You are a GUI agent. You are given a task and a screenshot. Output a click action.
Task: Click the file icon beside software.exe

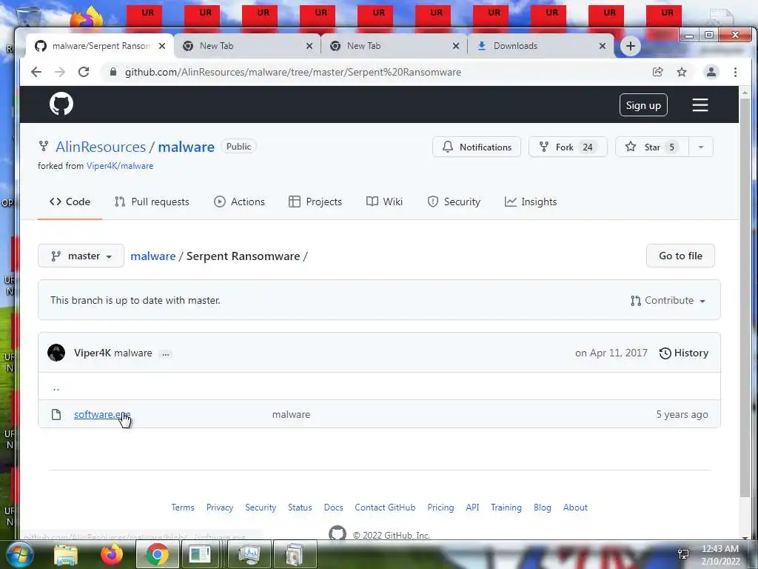(x=56, y=414)
